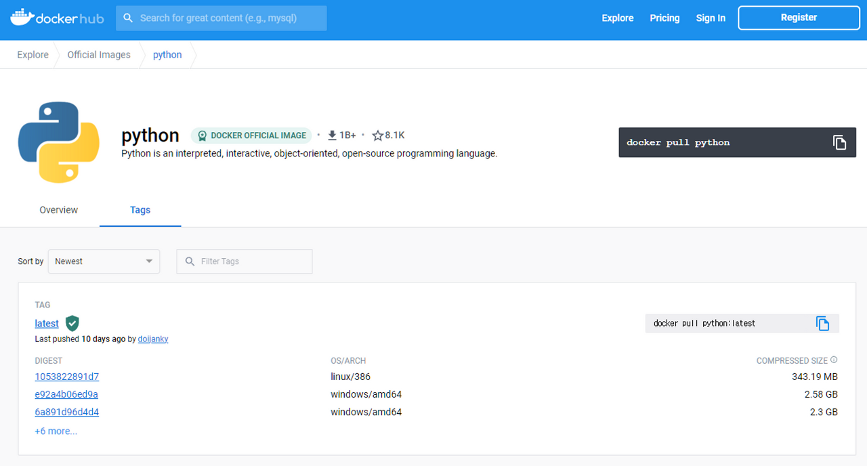Click the python title heading
Screen dimensions: 867x466
pyautogui.click(x=150, y=135)
